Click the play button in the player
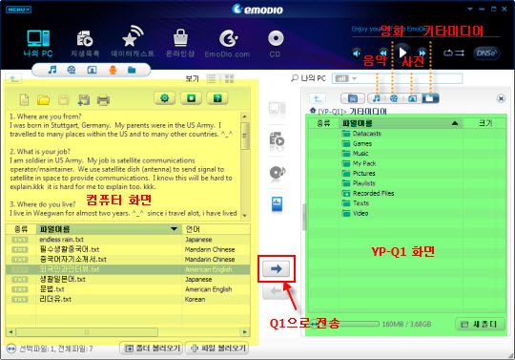Screen dimensions: 515x360 [x=402, y=53]
